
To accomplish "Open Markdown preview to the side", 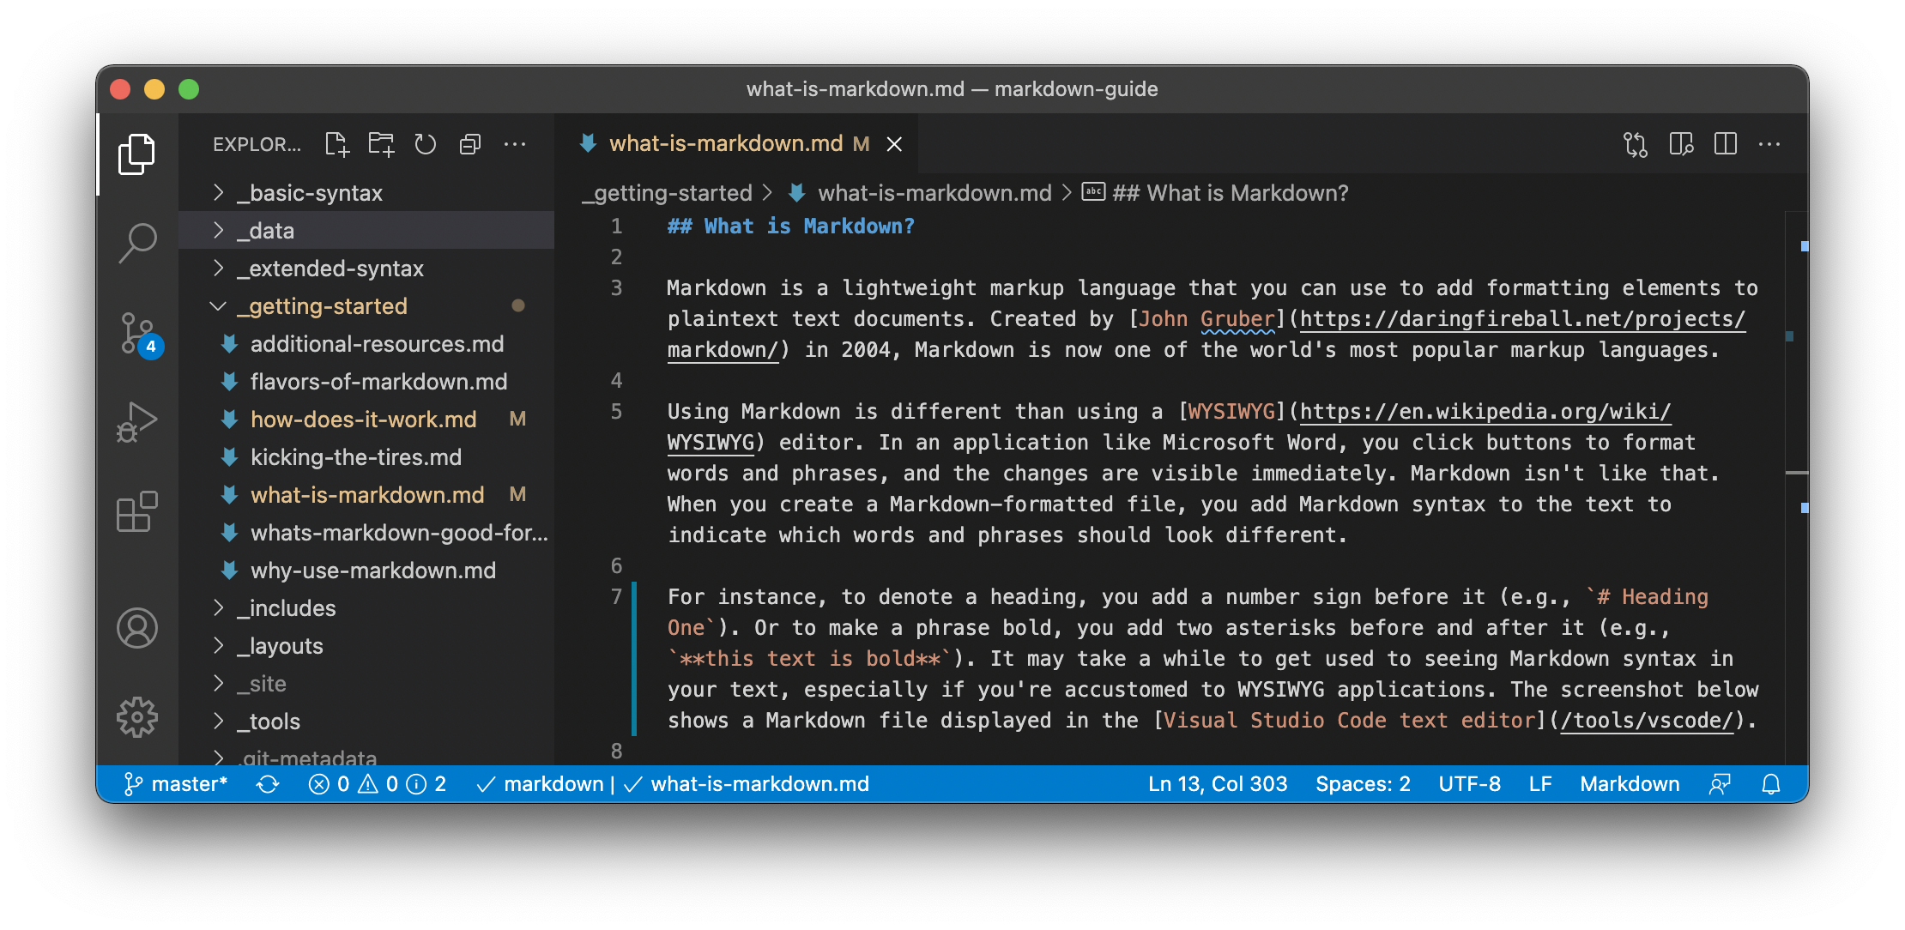I will tap(1681, 145).
